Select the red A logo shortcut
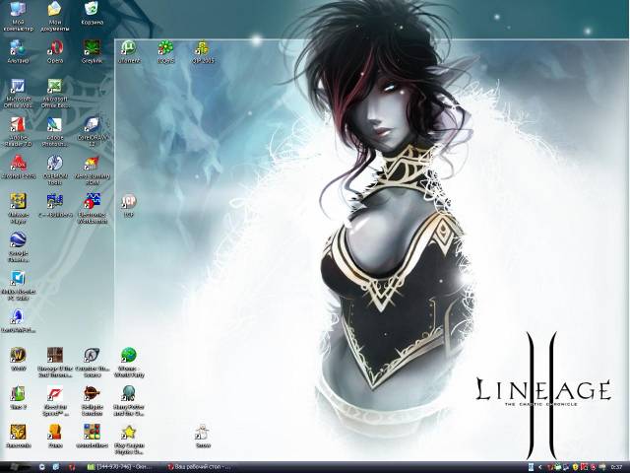Screen dimensions: 630x473 click(x=18, y=164)
